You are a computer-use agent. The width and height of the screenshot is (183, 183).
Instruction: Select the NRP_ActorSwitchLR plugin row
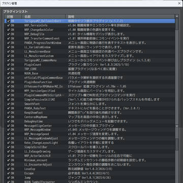click(x=90, y=156)
